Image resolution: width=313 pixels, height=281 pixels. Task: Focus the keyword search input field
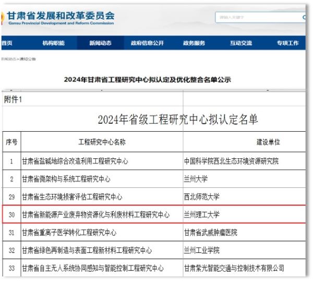[x=256, y=17]
